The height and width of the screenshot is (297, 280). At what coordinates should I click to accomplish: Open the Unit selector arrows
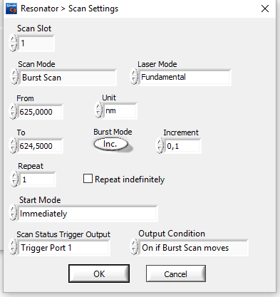[98, 110]
